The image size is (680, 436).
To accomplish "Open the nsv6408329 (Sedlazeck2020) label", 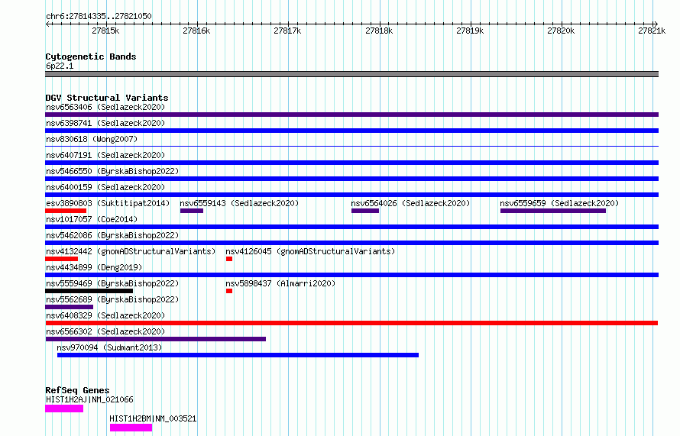I will coord(105,315).
